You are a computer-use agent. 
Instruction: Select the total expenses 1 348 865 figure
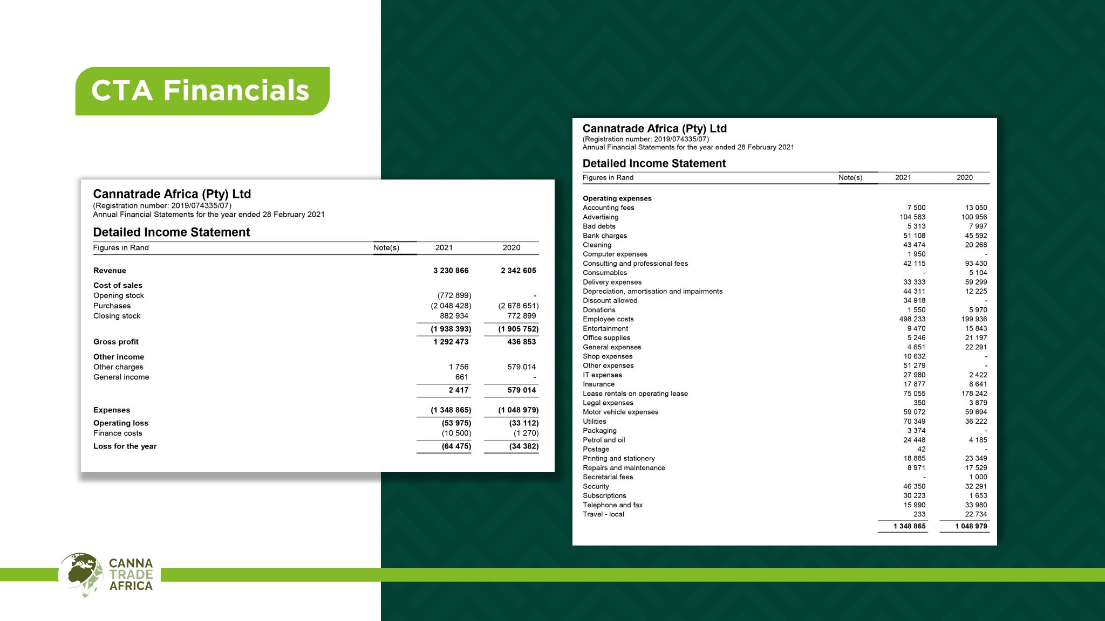click(909, 526)
